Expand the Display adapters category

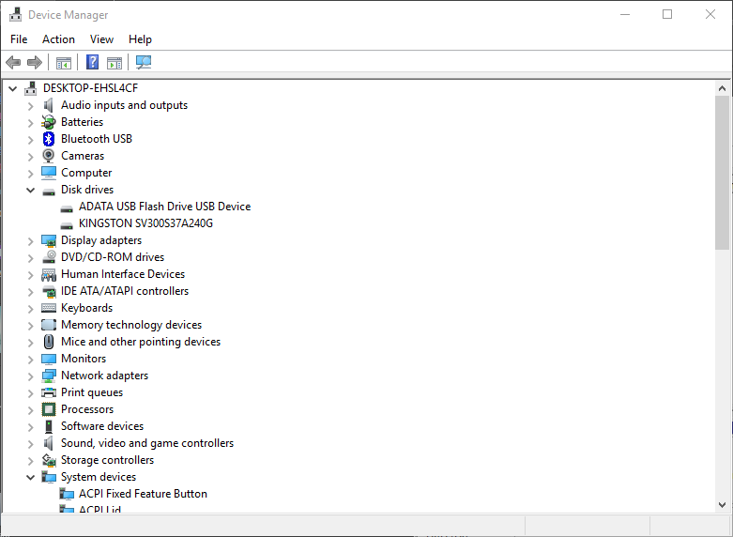click(30, 241)
